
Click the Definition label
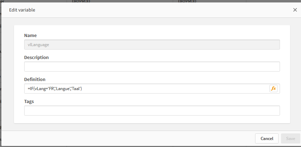point(35,79)
